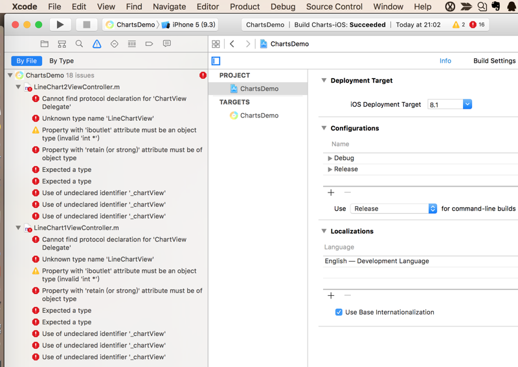Open the Project navigator folder icon

pyautogui.click(x=45, y=44)
